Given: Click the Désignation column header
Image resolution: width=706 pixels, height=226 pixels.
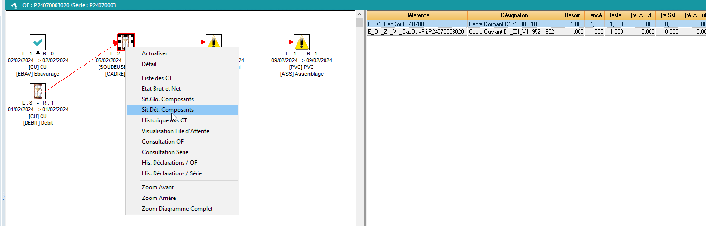Looking at the screenshot, I should click(514, 15).
